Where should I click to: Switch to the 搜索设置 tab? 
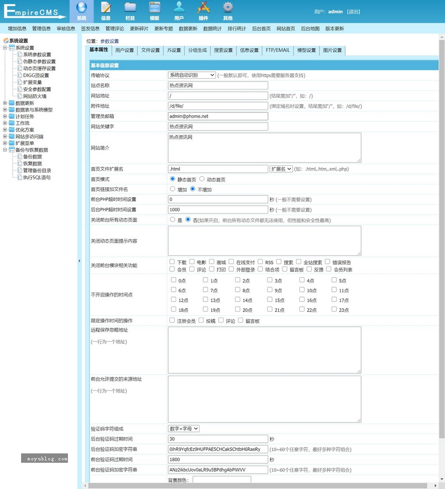[223, 50]
